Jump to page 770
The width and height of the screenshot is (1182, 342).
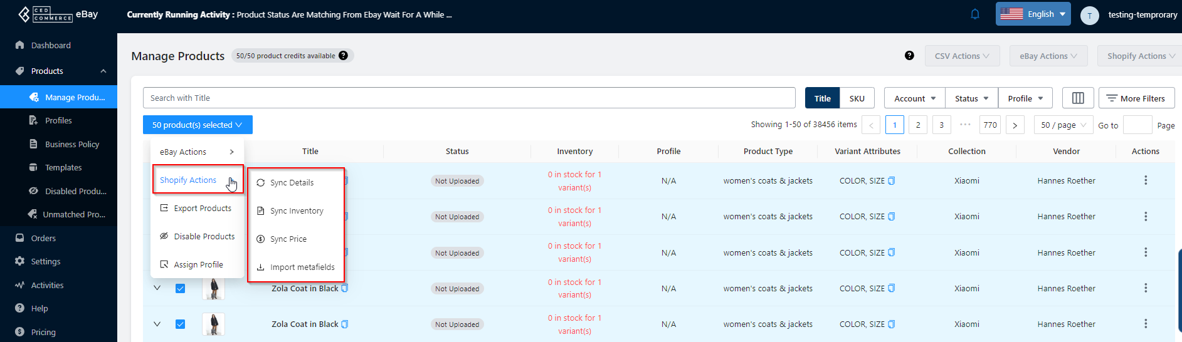990,125
